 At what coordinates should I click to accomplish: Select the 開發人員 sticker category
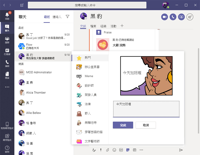click(90, 95)
